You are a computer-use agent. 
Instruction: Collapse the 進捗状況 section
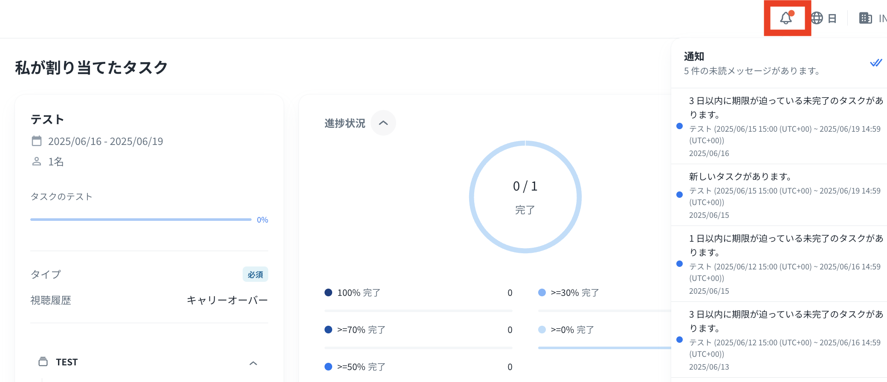(x=383, y=123)
